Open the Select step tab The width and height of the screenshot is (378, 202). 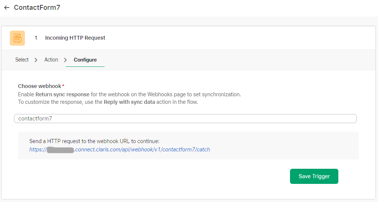22,60
